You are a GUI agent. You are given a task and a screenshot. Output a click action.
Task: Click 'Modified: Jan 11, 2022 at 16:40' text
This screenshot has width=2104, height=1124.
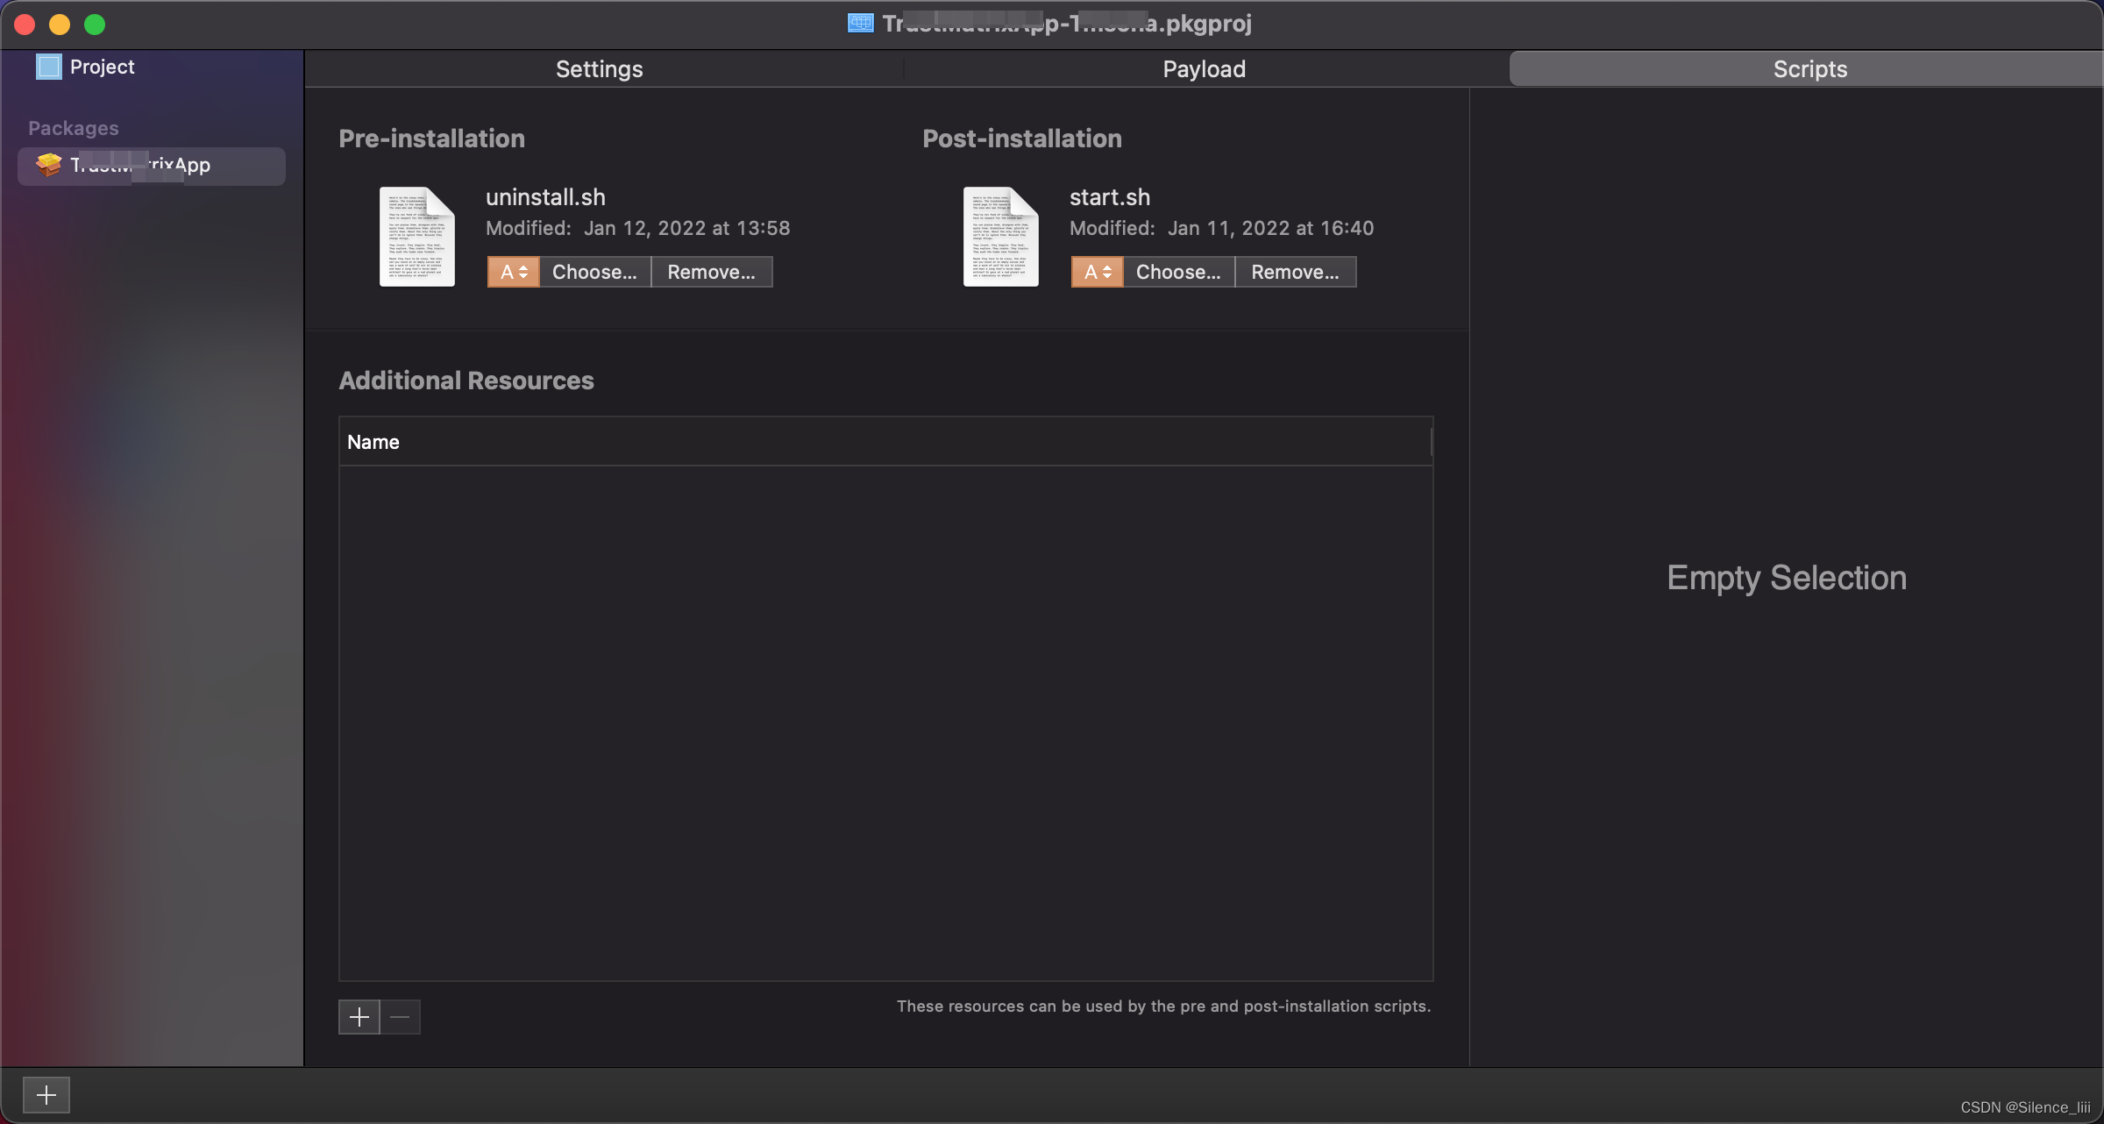pos(1222,228)
